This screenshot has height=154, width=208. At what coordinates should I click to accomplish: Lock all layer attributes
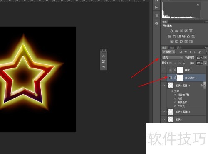[x=183, y=63]
